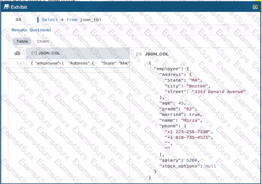Close the Exhibit dialog window
The width and height of the screenshot is (262, 184).
(255, 7)
